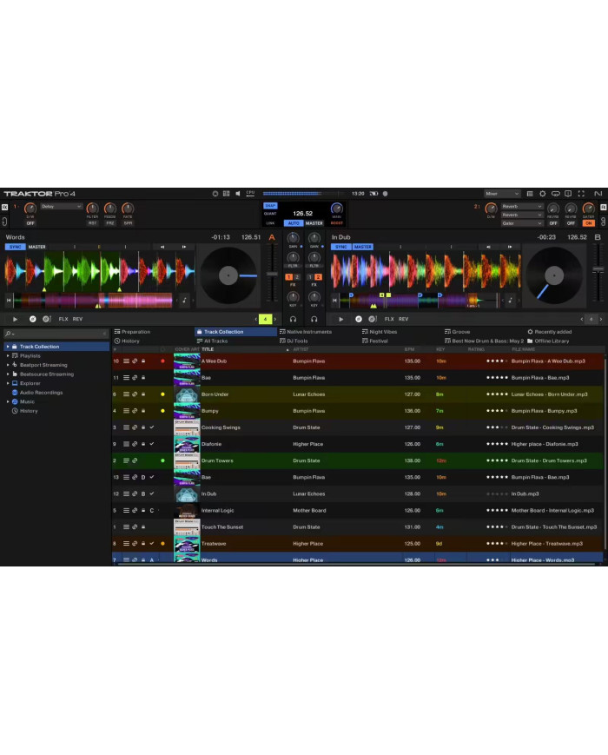Image resolution: width=608 pixels, height=755 pixels.
Task: Open the first Reverb effect dropdown
Action: (522, 206)
